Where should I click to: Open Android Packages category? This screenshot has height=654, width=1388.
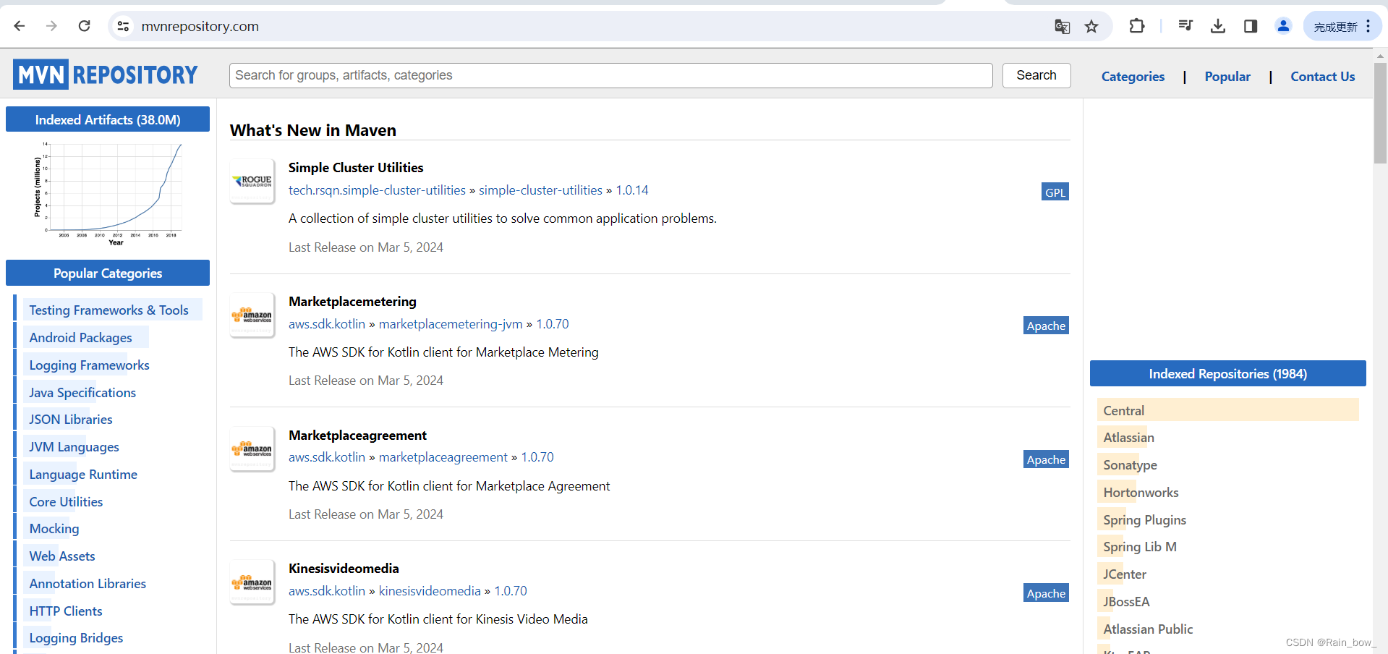80,338
